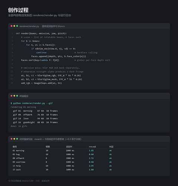Click meanΔ value 0.84 in bug row
This screenshot has height=186, width=178.
click(x=91, y=154)
